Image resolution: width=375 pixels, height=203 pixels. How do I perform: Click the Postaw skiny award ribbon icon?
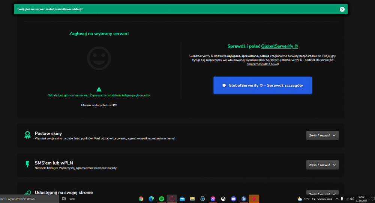(27, 135)
